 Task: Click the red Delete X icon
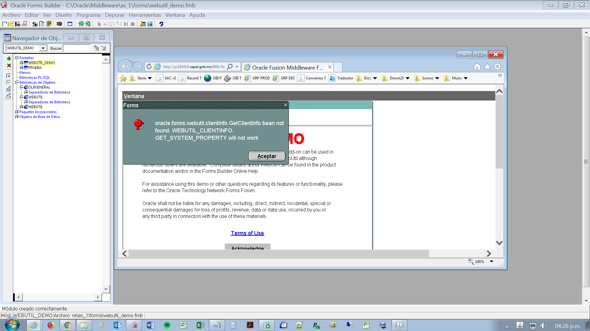pyautogui.click(x=9, y=66)
